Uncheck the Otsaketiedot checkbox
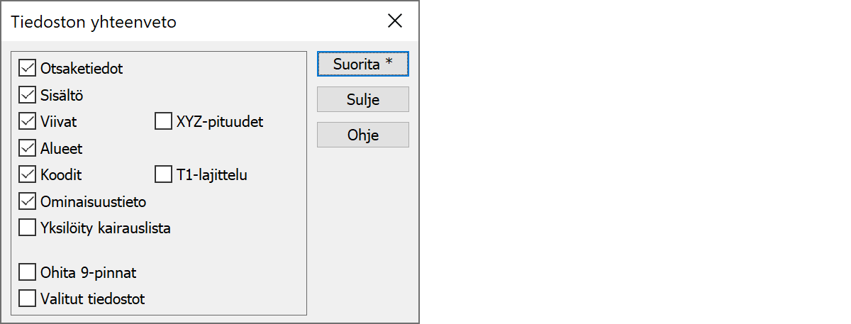This screenshot has width=851, height=324. (28, 69)
